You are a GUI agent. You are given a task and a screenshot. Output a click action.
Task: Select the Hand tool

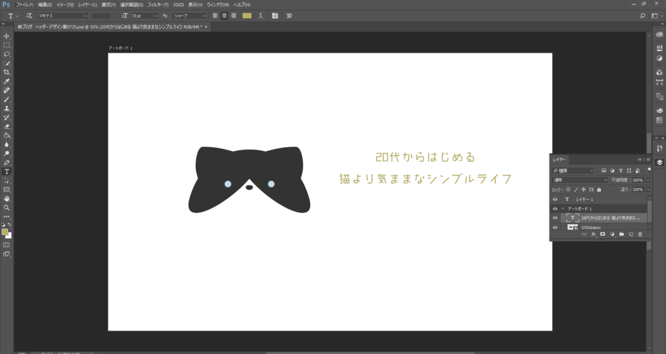(7, 199)
